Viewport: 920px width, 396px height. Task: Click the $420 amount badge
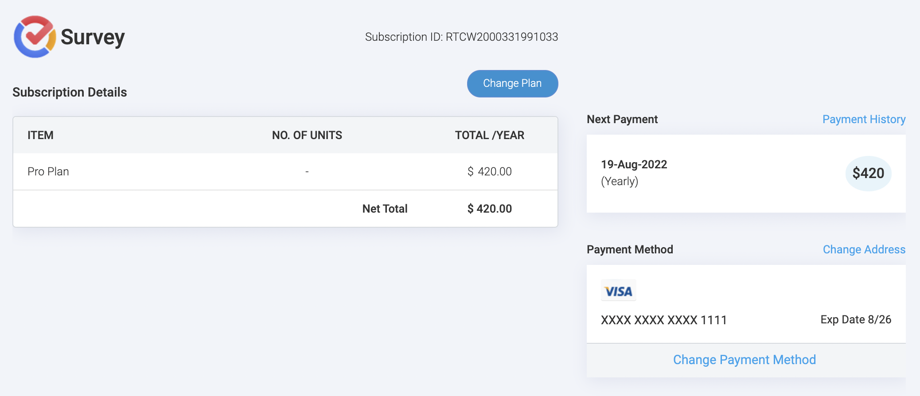[868, 173]
